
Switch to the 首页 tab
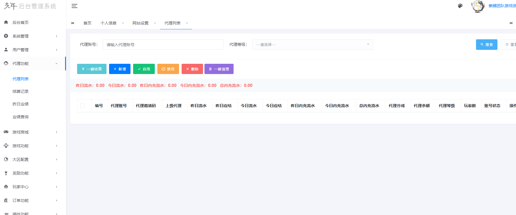87,23
